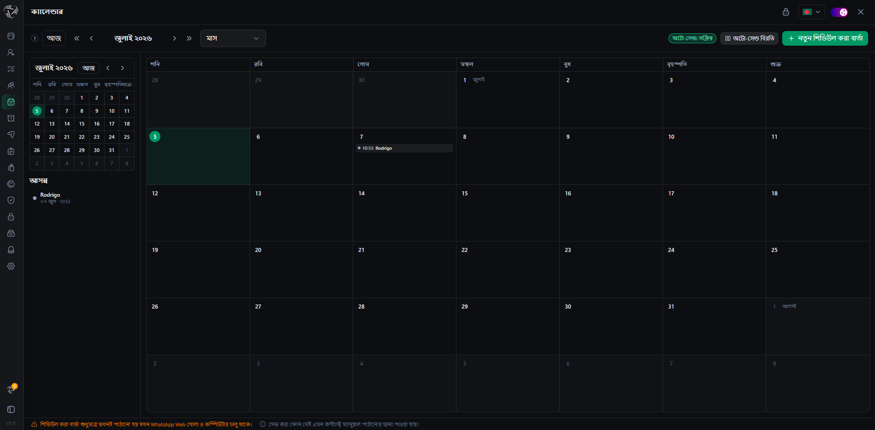
Task: Go to previous month in mini calendar
Action: coord(108,68)
